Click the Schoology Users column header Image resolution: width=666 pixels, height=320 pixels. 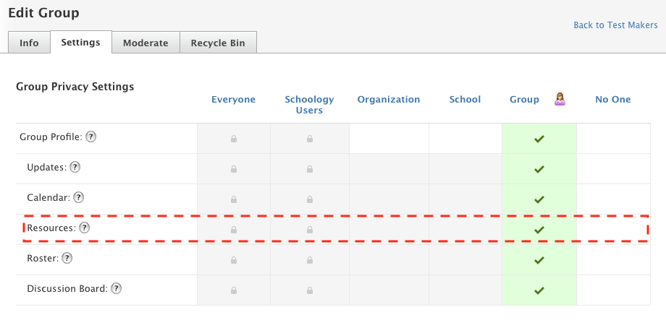click(309, 105)
